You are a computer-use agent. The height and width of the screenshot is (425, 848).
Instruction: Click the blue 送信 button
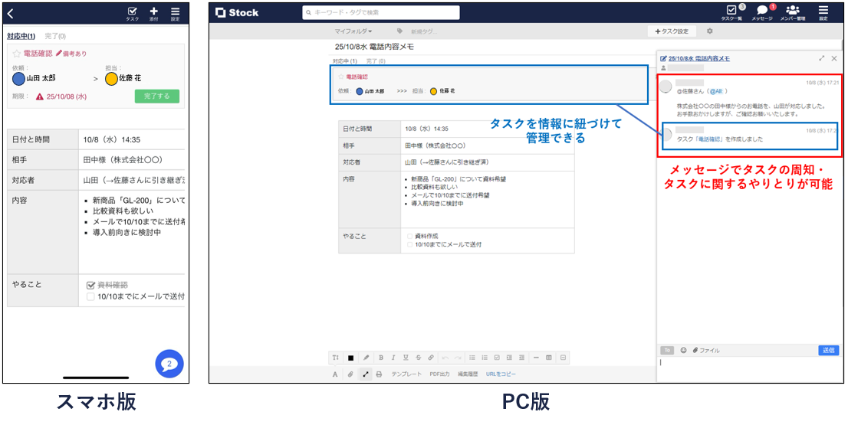829,351
